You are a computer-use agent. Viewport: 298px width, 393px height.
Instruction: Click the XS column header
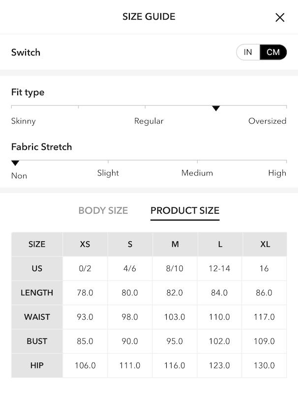[x=85, y=244]
